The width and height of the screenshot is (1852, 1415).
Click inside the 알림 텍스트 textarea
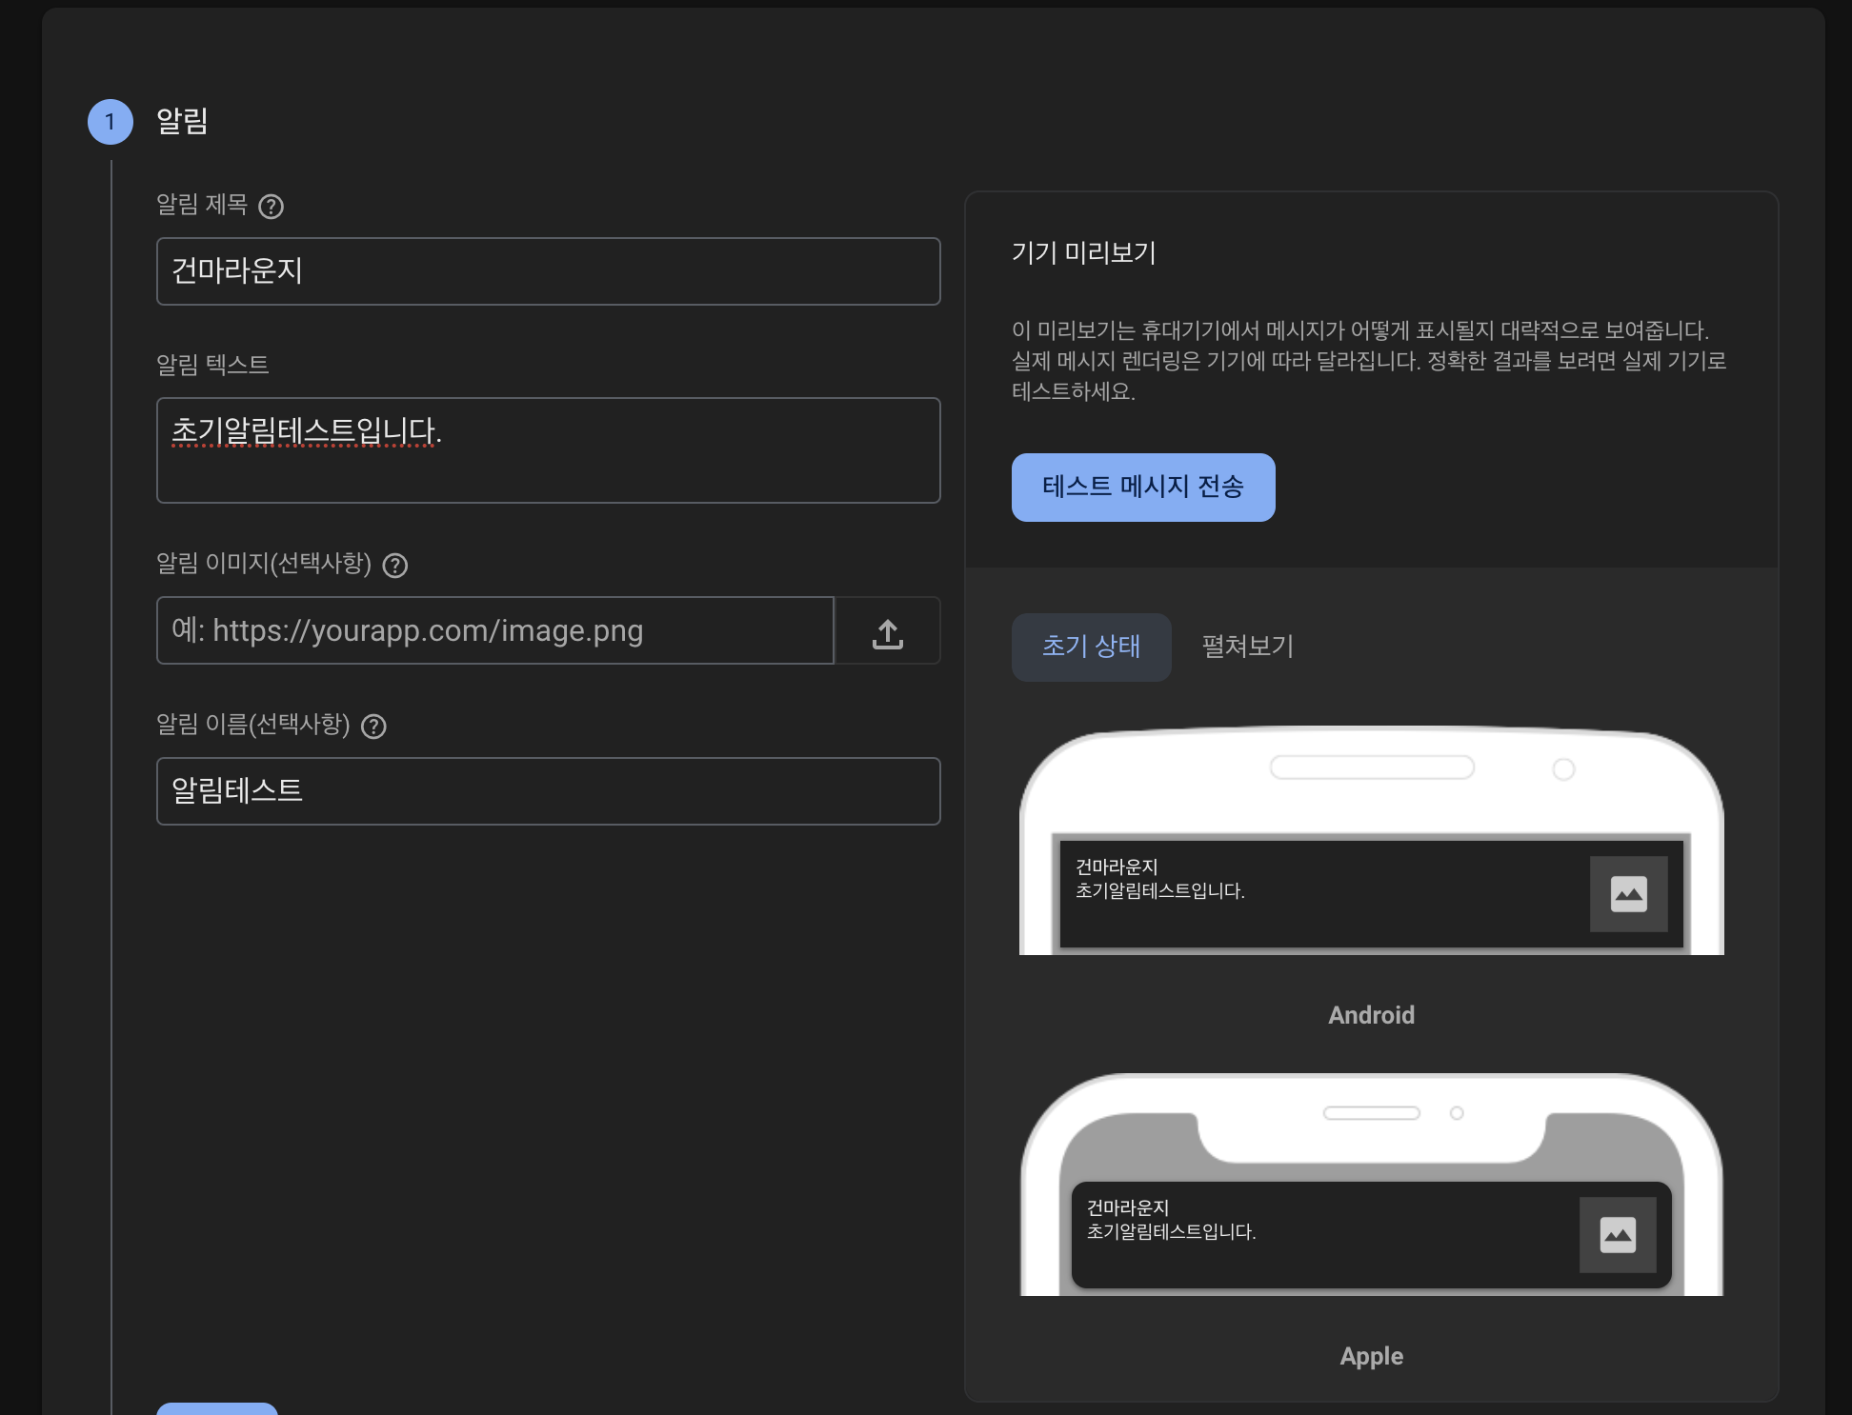548,450
